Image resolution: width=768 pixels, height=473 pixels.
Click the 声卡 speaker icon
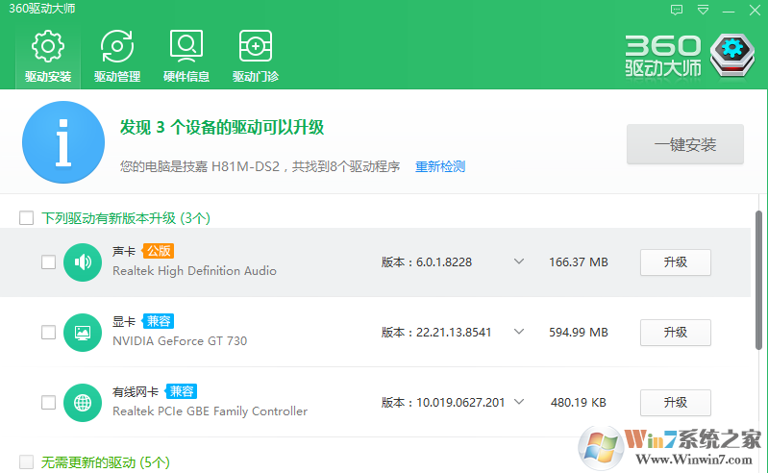tap(83, 262)
